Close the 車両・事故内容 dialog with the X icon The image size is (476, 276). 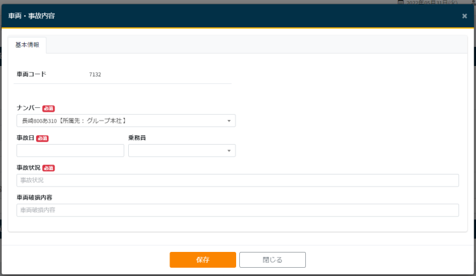464,16
